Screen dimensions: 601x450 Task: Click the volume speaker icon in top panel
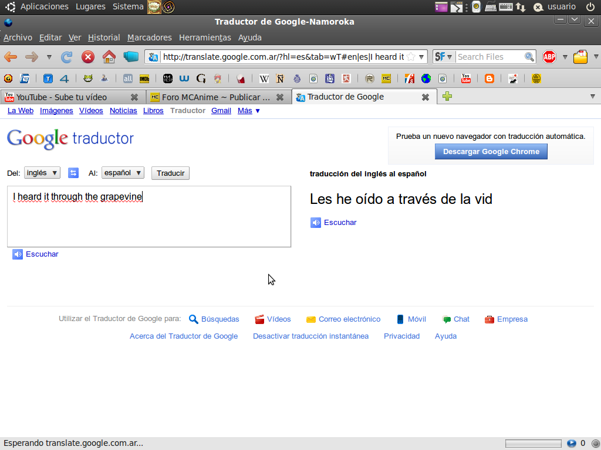pos(476,7)
